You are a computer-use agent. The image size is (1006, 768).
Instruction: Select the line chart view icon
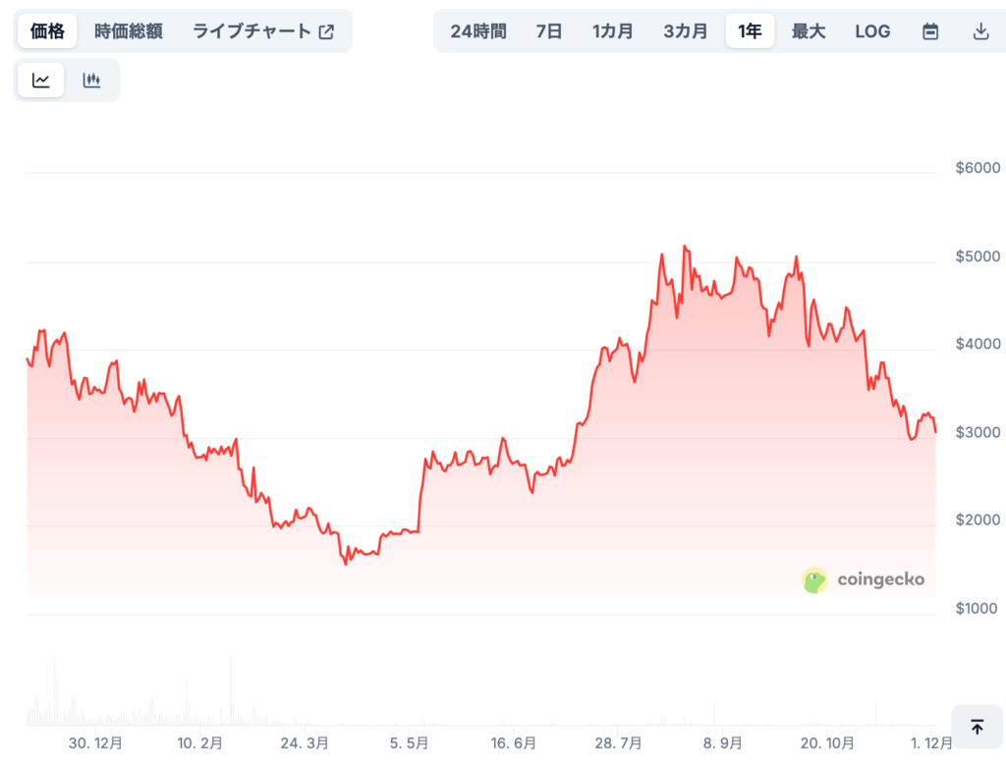click(x=40, y=80)
